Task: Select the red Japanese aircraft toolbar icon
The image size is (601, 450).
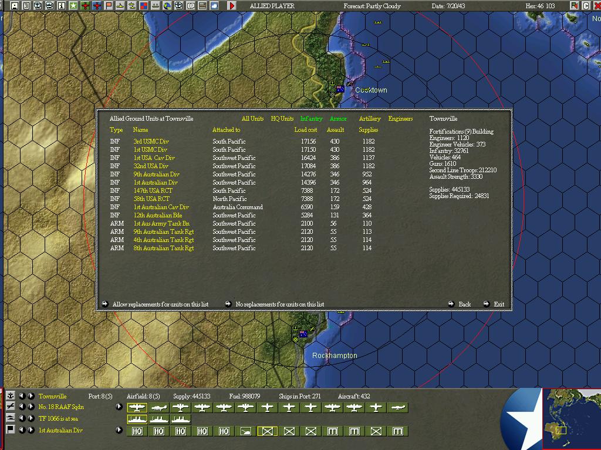Action: click(96, 5)
